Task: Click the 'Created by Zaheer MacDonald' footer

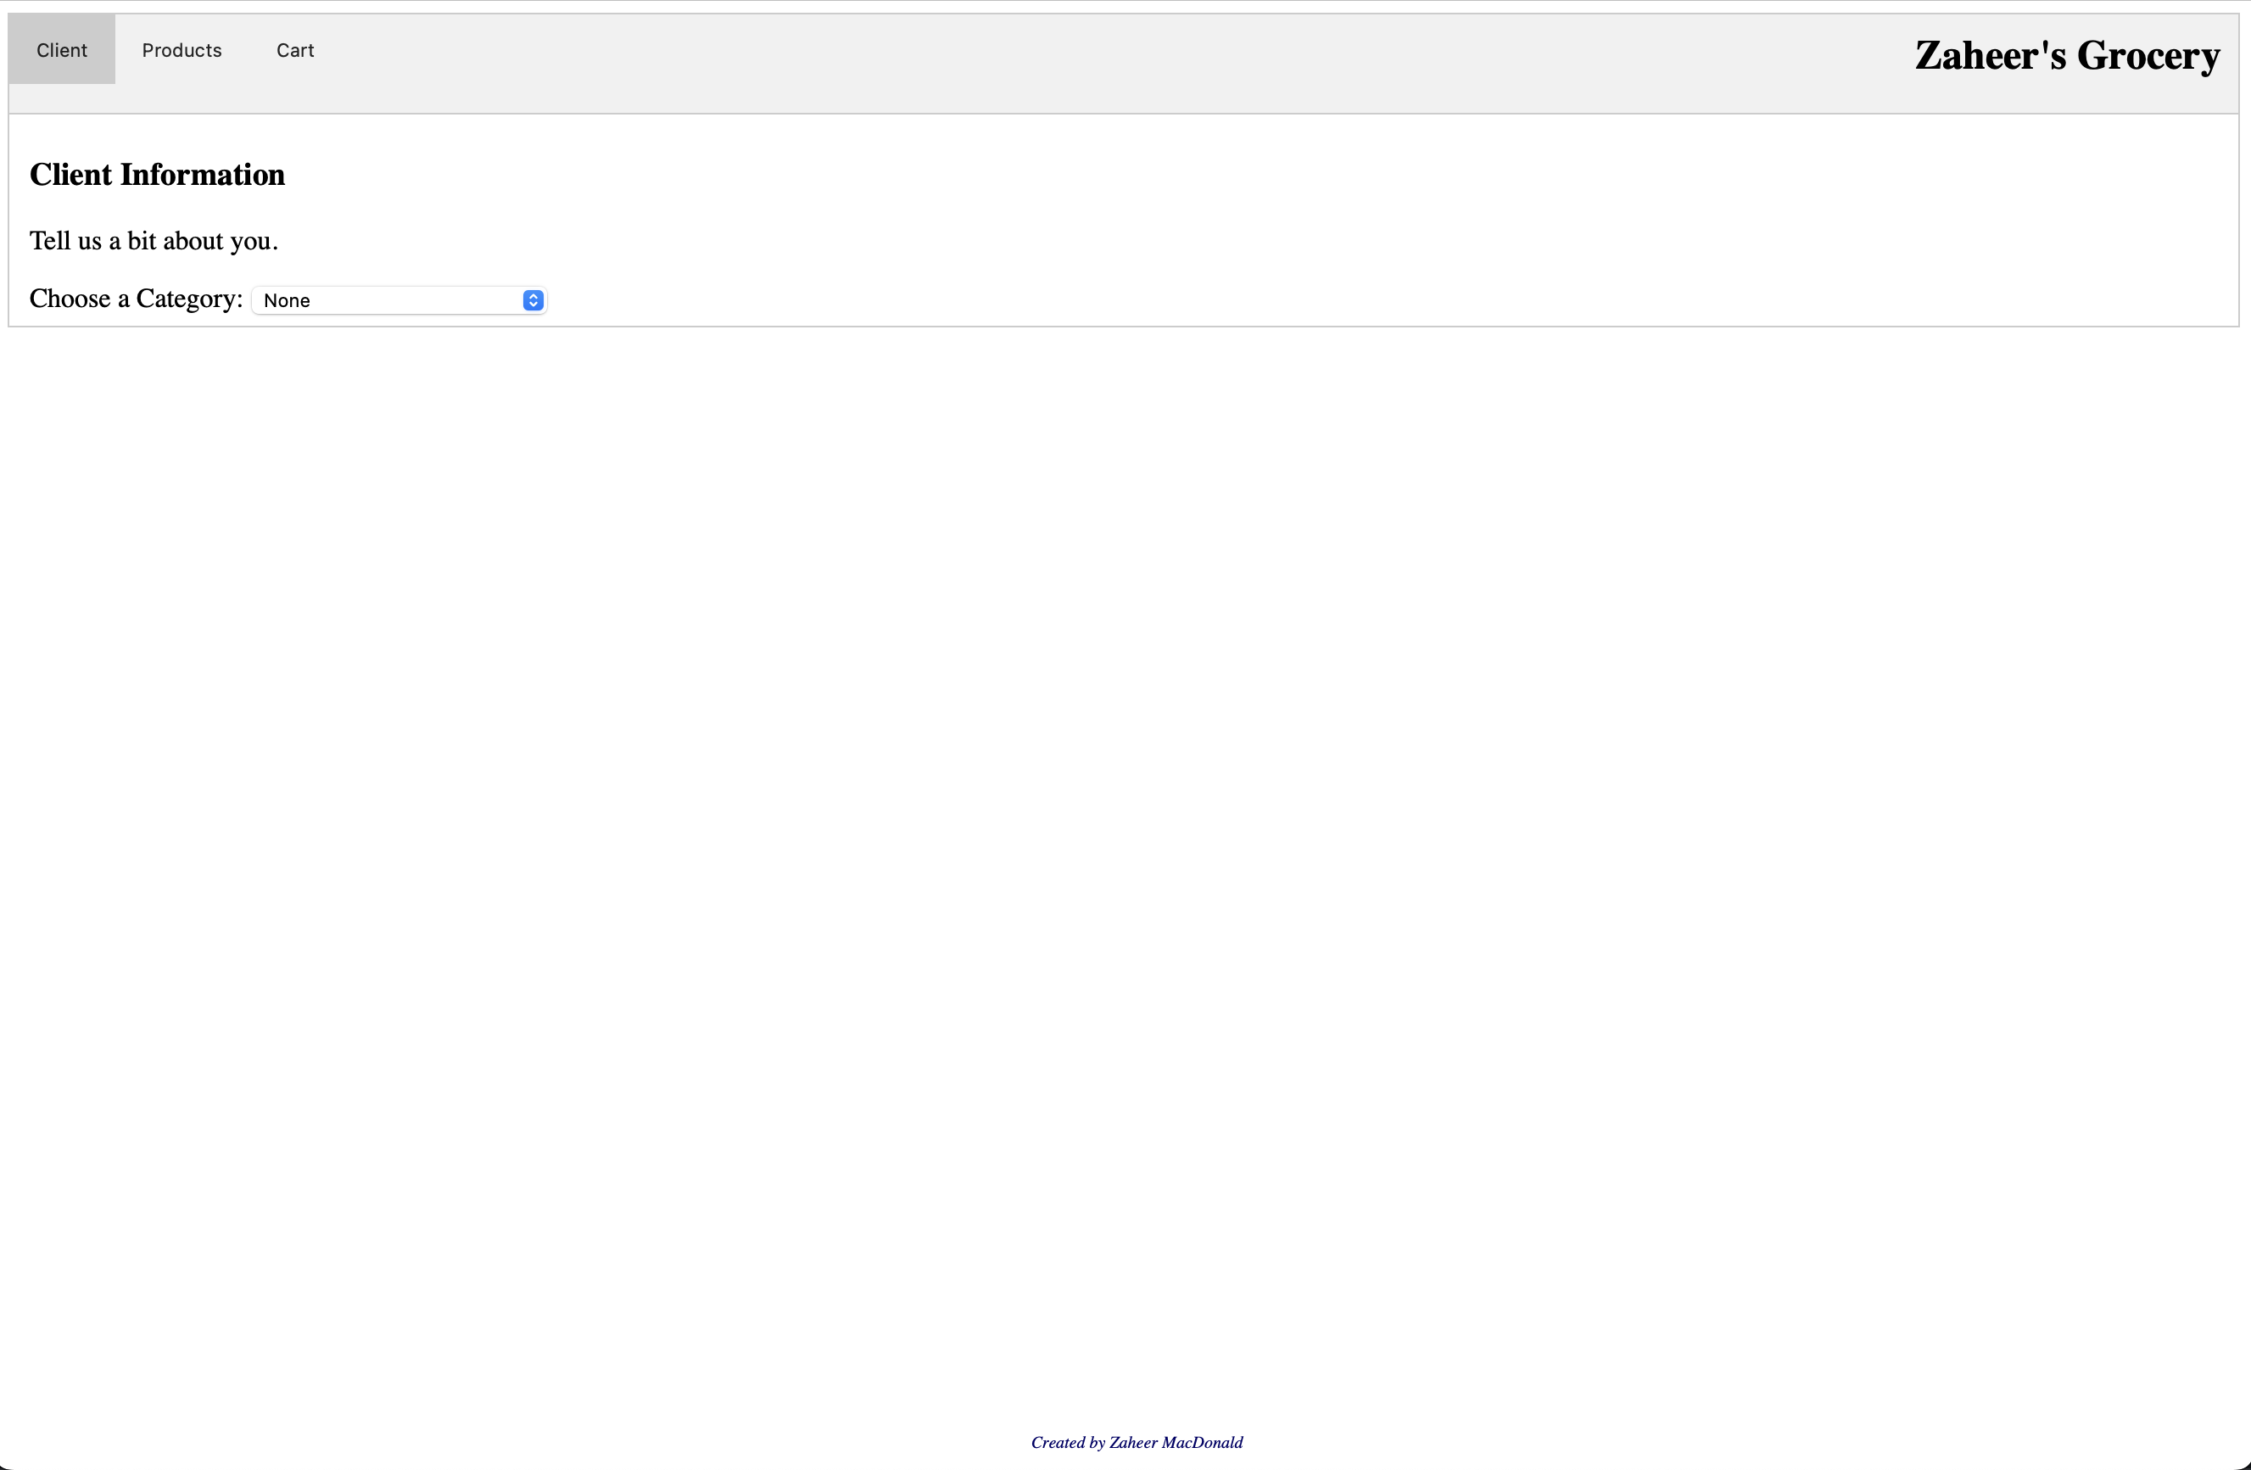Action: (x=1136, y=1443)
